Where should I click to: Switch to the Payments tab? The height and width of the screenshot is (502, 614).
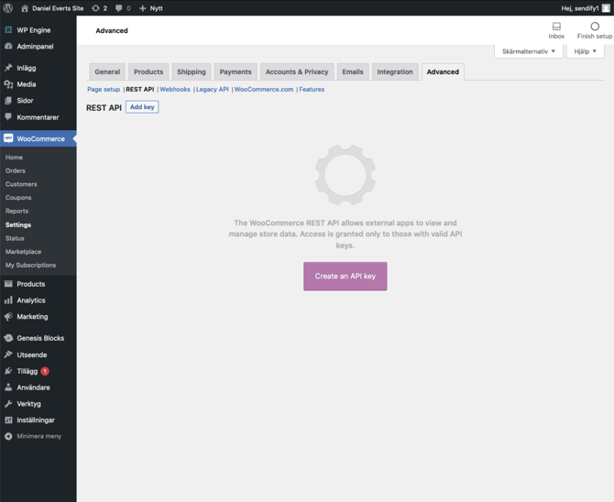(236, 71)
